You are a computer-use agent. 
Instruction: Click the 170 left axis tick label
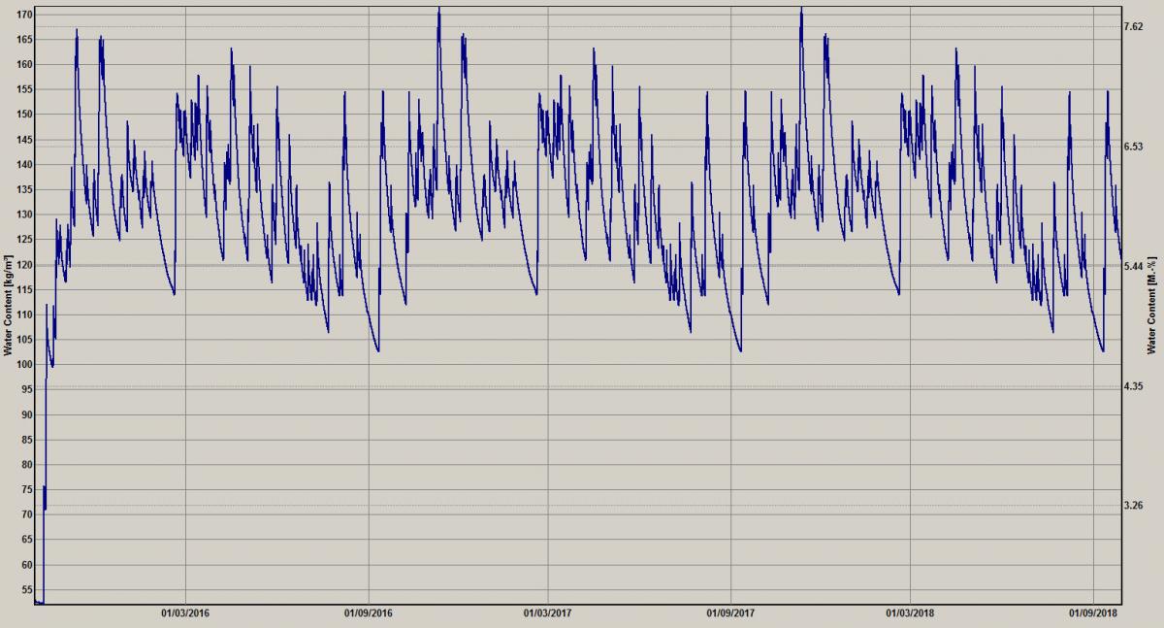pos(26,15)
